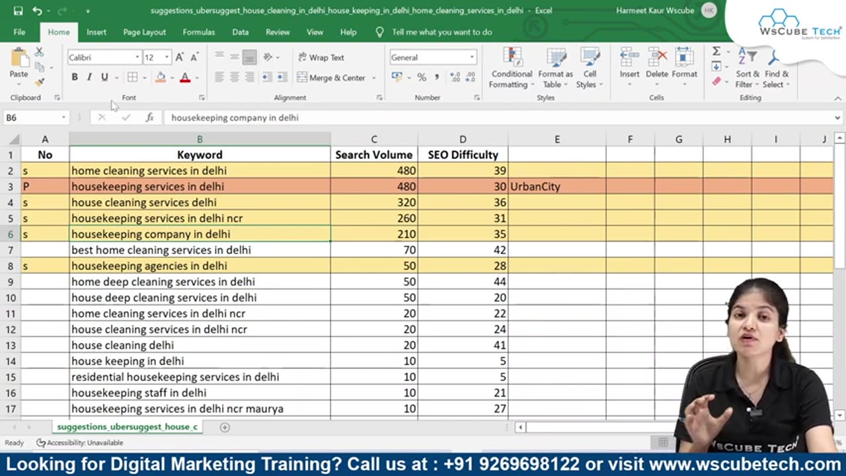The width and height of the screenshot is (846, 476).
Task: Switch to Page Layout tab
Action: point(144,32)
